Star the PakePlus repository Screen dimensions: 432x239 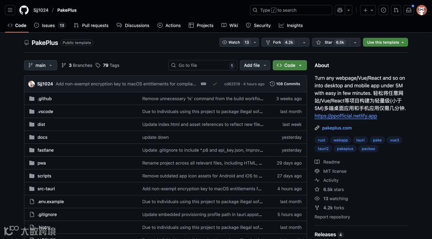click(331, 42)
